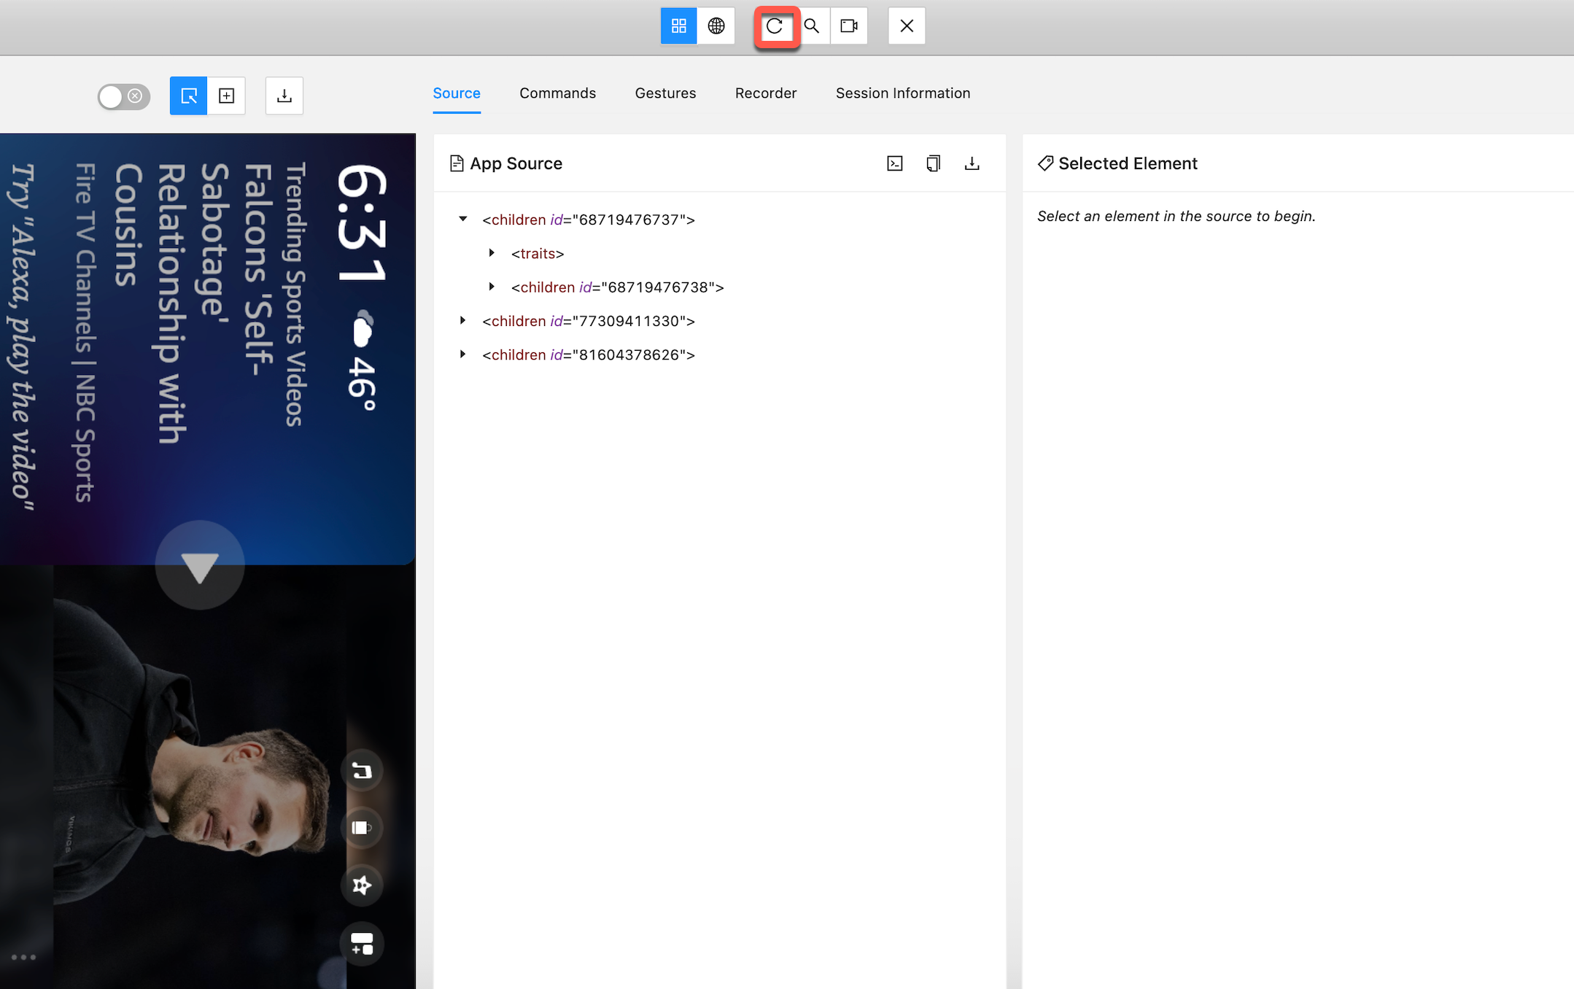Download the app source as a file
Screen dimensions: 1574x989
click(973, 163)
